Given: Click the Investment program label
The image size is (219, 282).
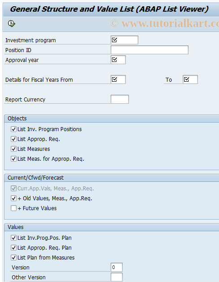Looking at the screenshot, I should click(30, 40).
